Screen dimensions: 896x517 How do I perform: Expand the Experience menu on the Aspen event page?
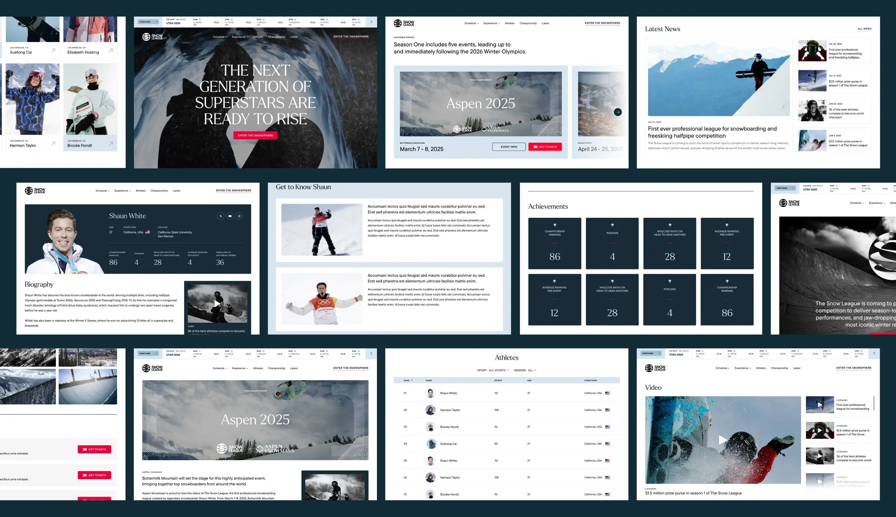pyautogui.click(x=240, y=368)
